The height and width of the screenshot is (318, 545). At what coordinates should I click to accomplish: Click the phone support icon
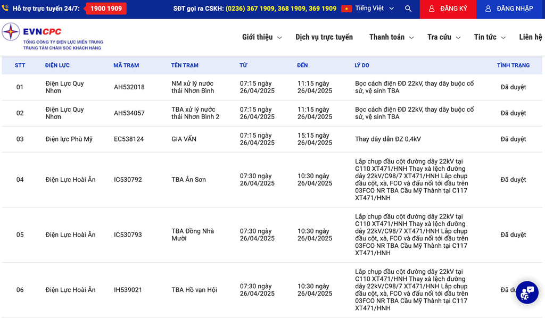click(x=5, y=8)
